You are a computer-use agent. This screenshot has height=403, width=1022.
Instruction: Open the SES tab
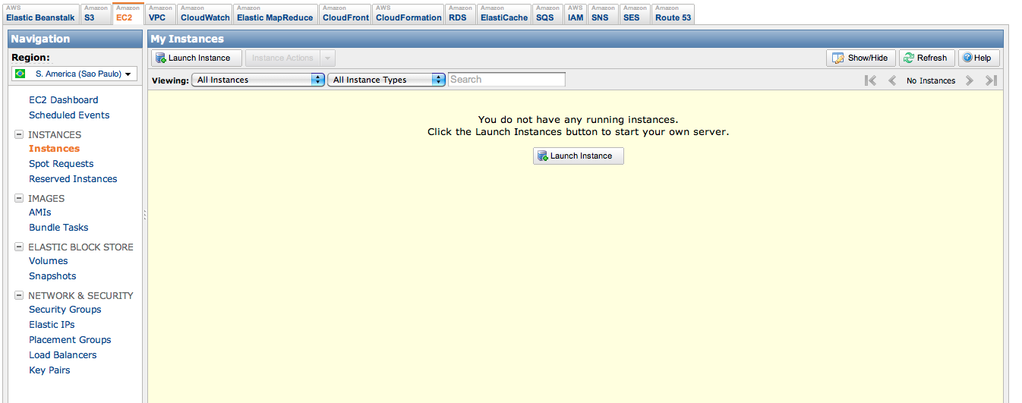coord(635,14)
